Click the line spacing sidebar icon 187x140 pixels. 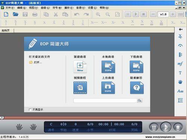point(180,100)
